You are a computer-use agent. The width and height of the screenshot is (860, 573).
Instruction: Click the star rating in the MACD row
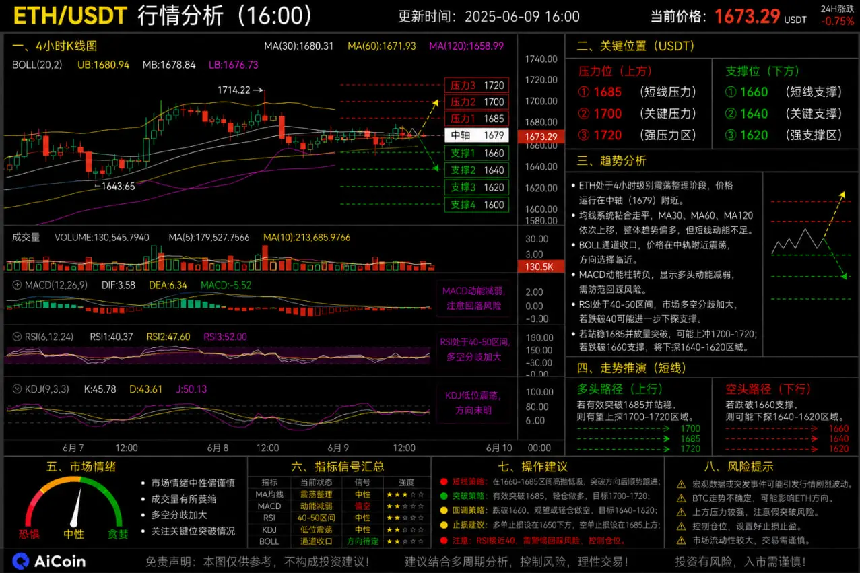406,506
